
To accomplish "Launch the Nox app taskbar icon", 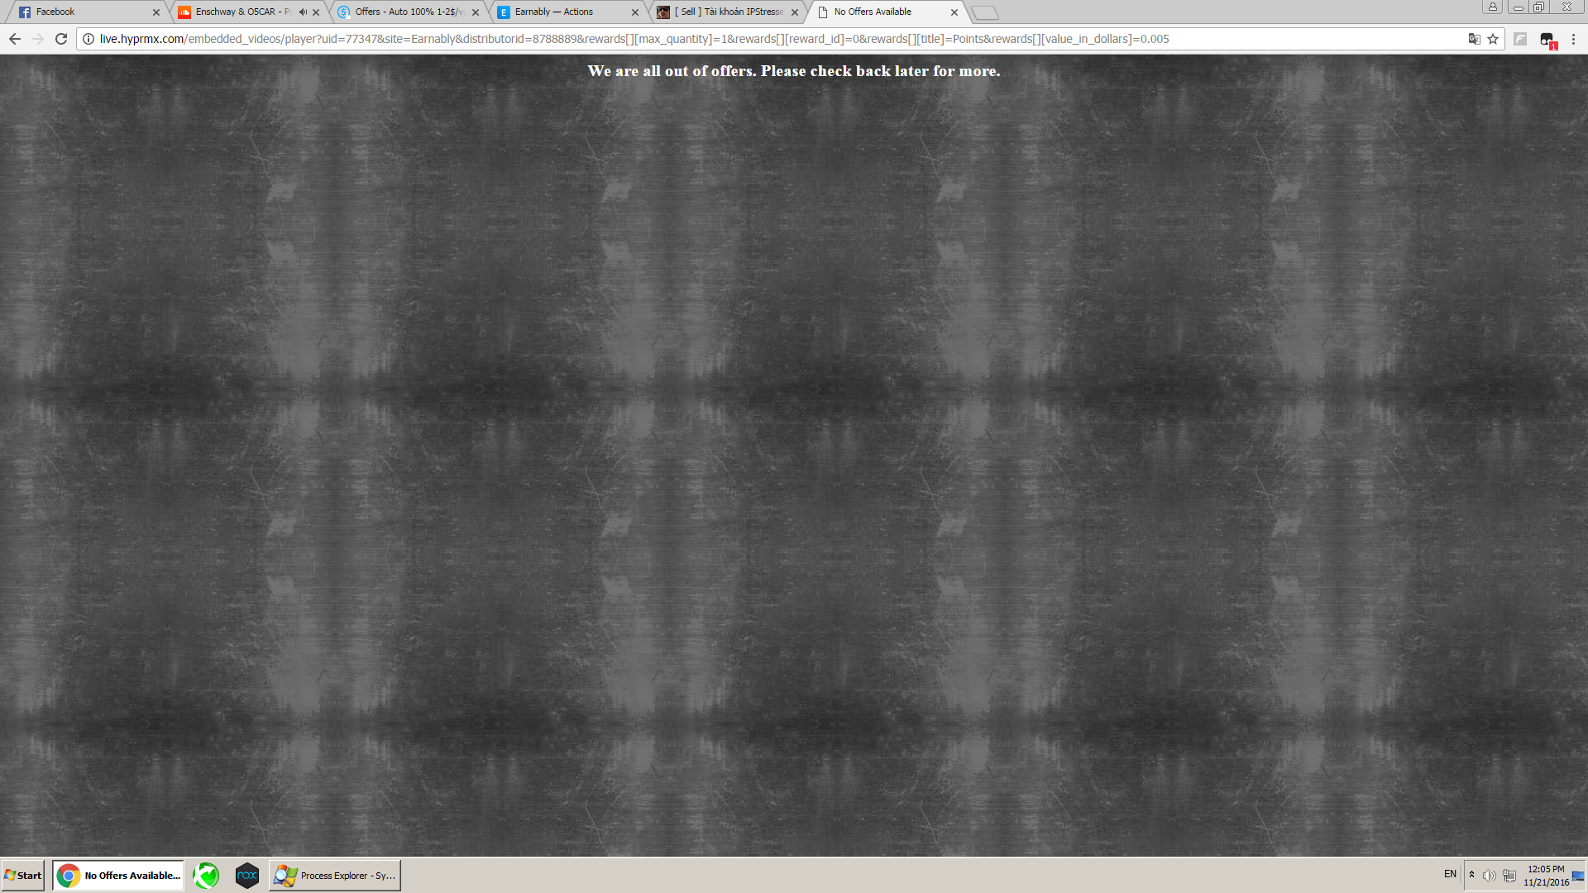I will pos(246,875).
